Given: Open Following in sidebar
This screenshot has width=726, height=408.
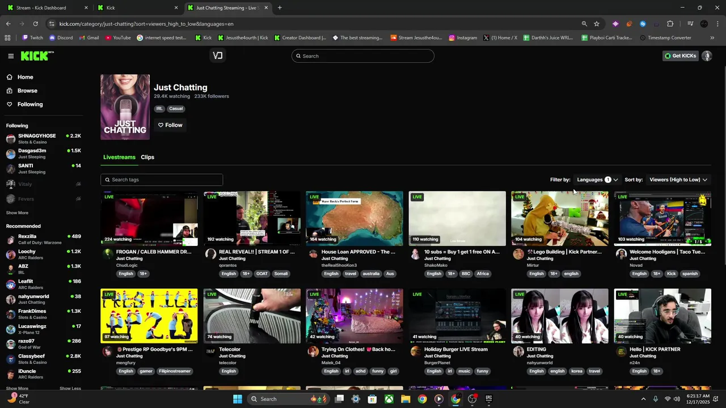Looking at the screenshot, I should (x=30, y=104).
